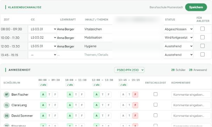212x127 pixels.
Task: Click the Mobilisation topic cell
Action: 93,38
